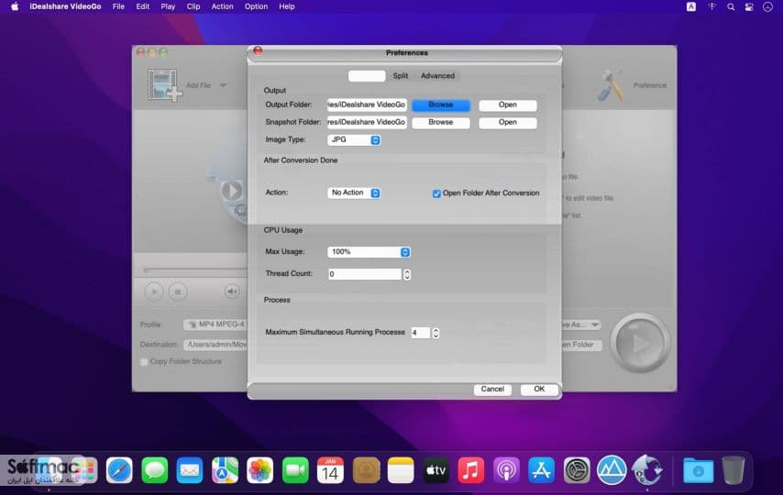The height and width of the screenshot is (495, 783).
Task: Click the large Convert play button
Action: [640, 343]
